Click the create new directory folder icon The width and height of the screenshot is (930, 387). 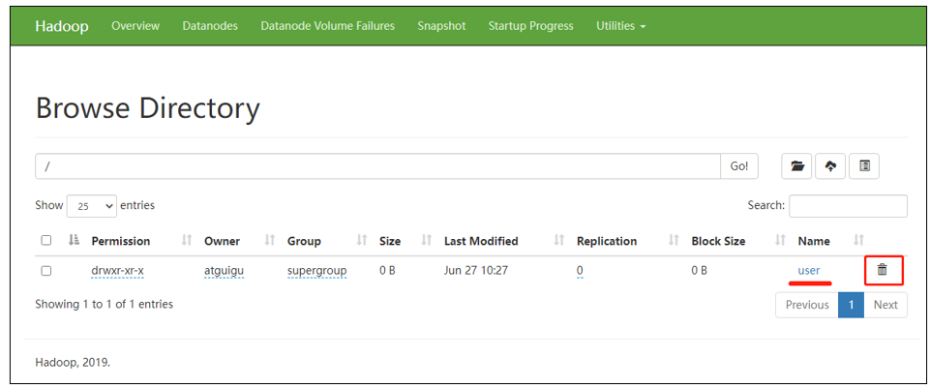(797, 166)
